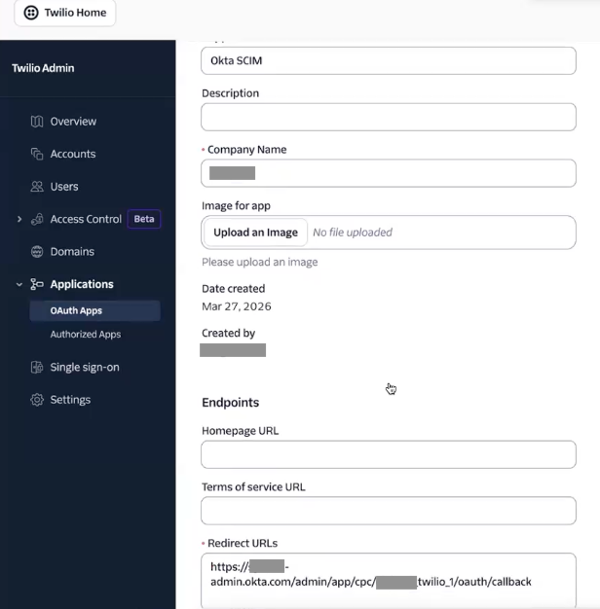Viewport: 600px width, 609px height.
Task: Click the Accounts stacked-squares icon
Action: [x=37, y=154]
